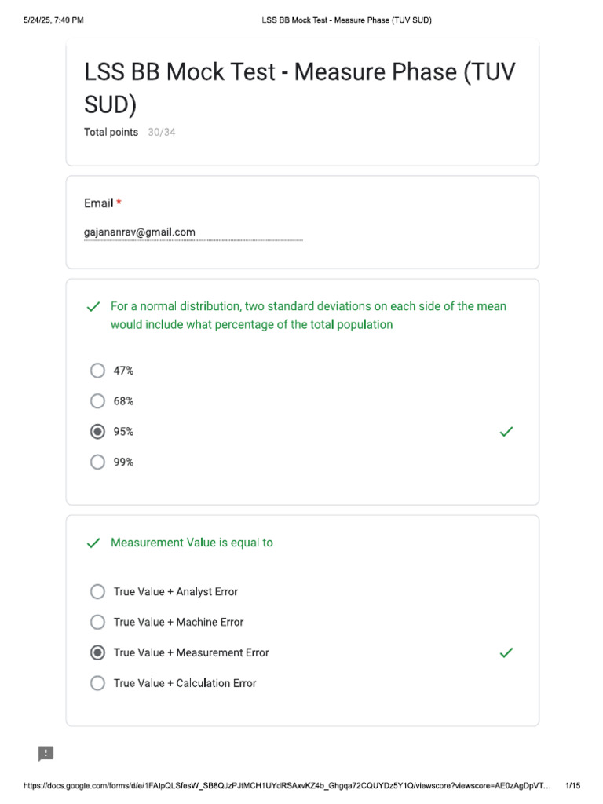Select the 68% radio button

coord(97,401)
